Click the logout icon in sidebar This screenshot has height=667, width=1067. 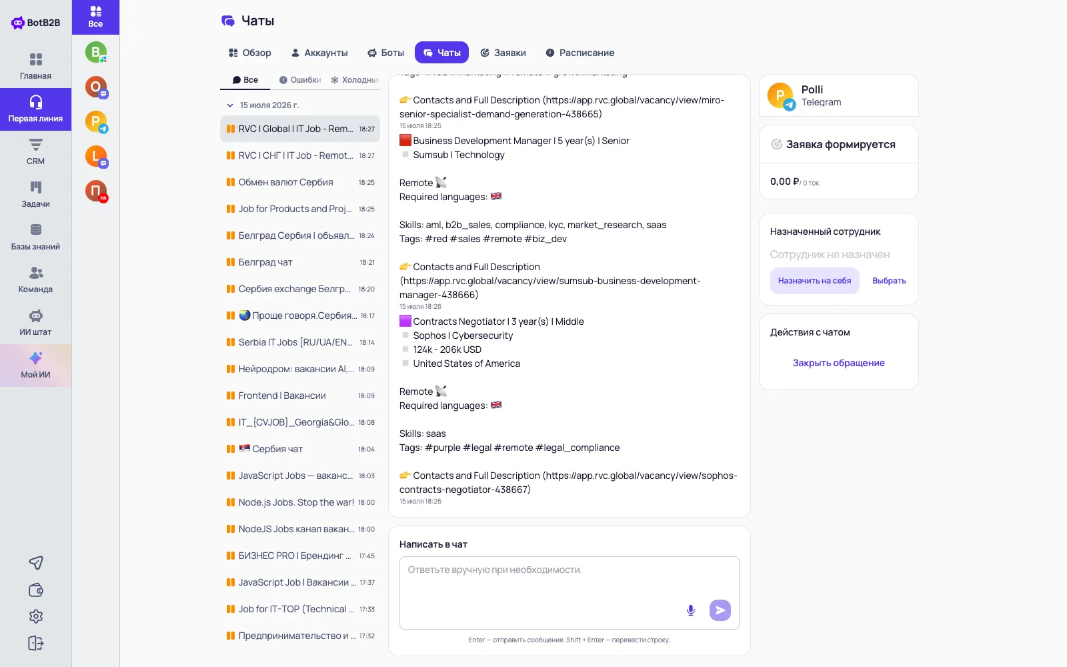pyautogui.click(x=36, y=643)
